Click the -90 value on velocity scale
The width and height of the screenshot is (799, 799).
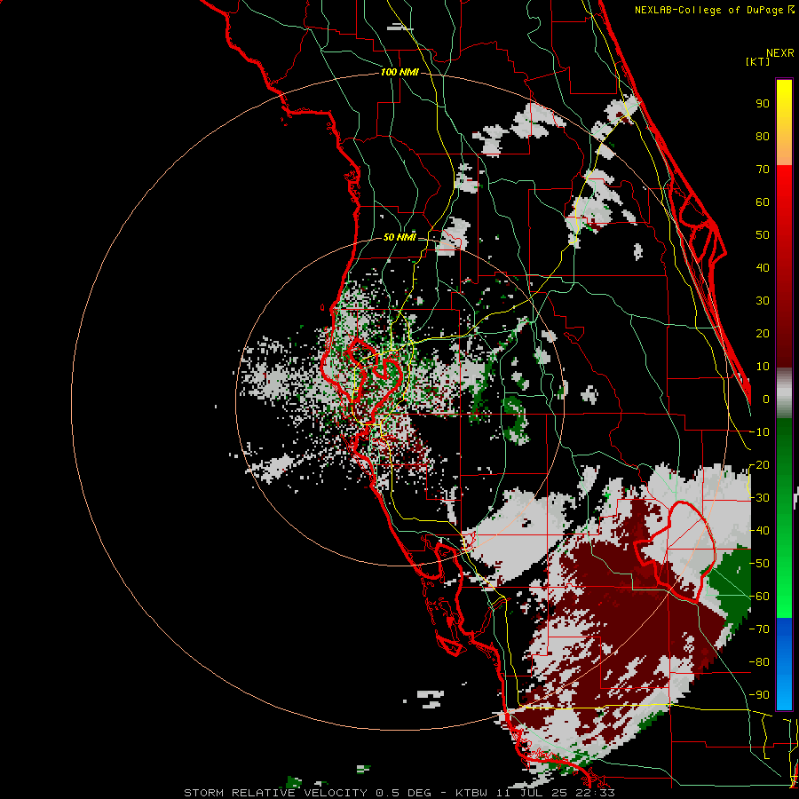pos(759,695)
